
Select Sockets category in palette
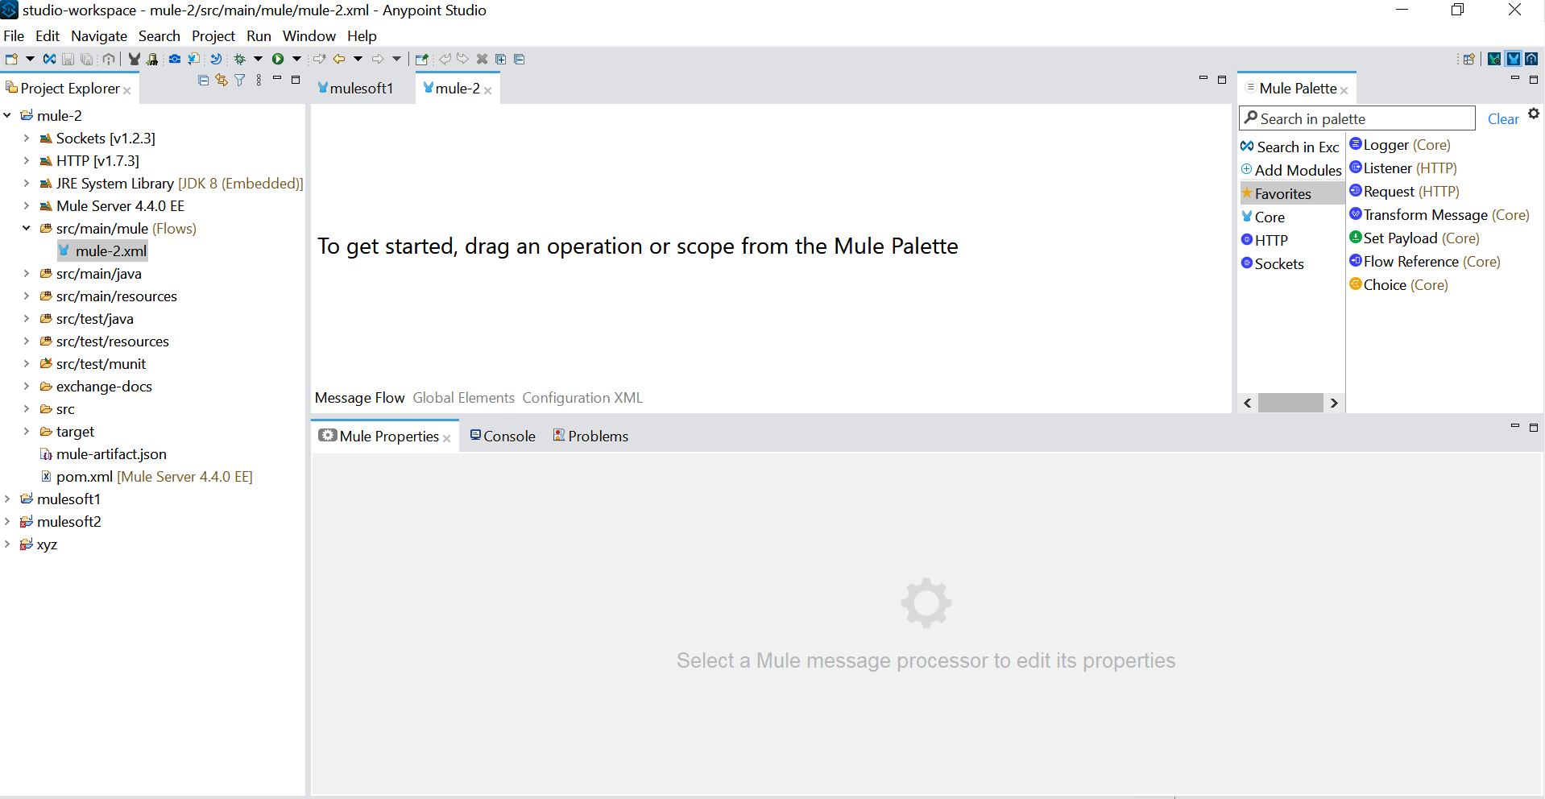coord(1273,264)
